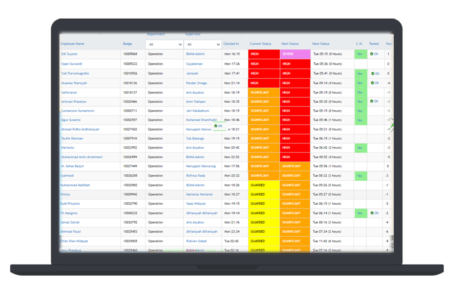Open supervisor Amri Siahaan
Viewport: 455px width, 291px height.
click(x=196, y=102)
